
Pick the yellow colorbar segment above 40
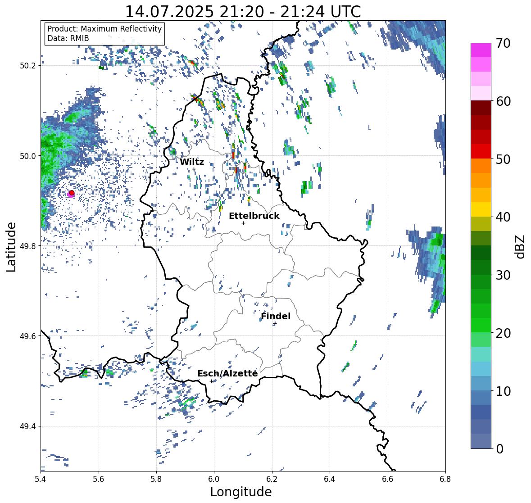[x=481, y=209]
